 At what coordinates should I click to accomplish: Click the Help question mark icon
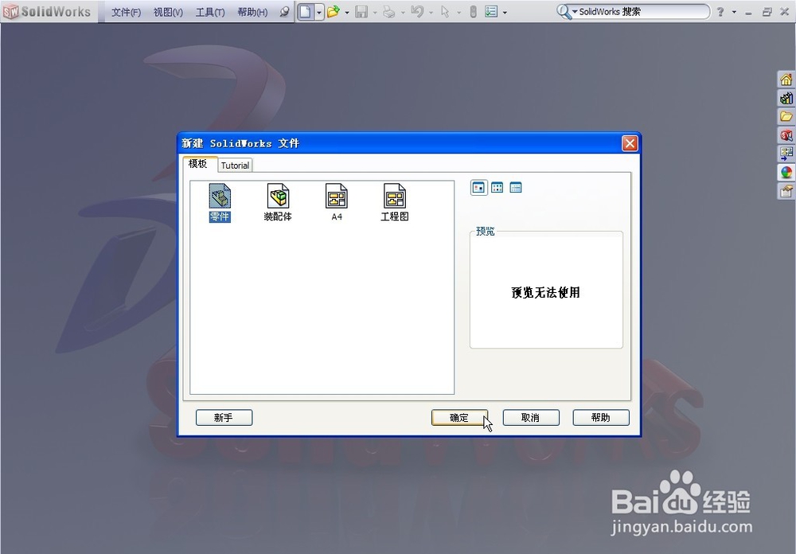[720, 12]
